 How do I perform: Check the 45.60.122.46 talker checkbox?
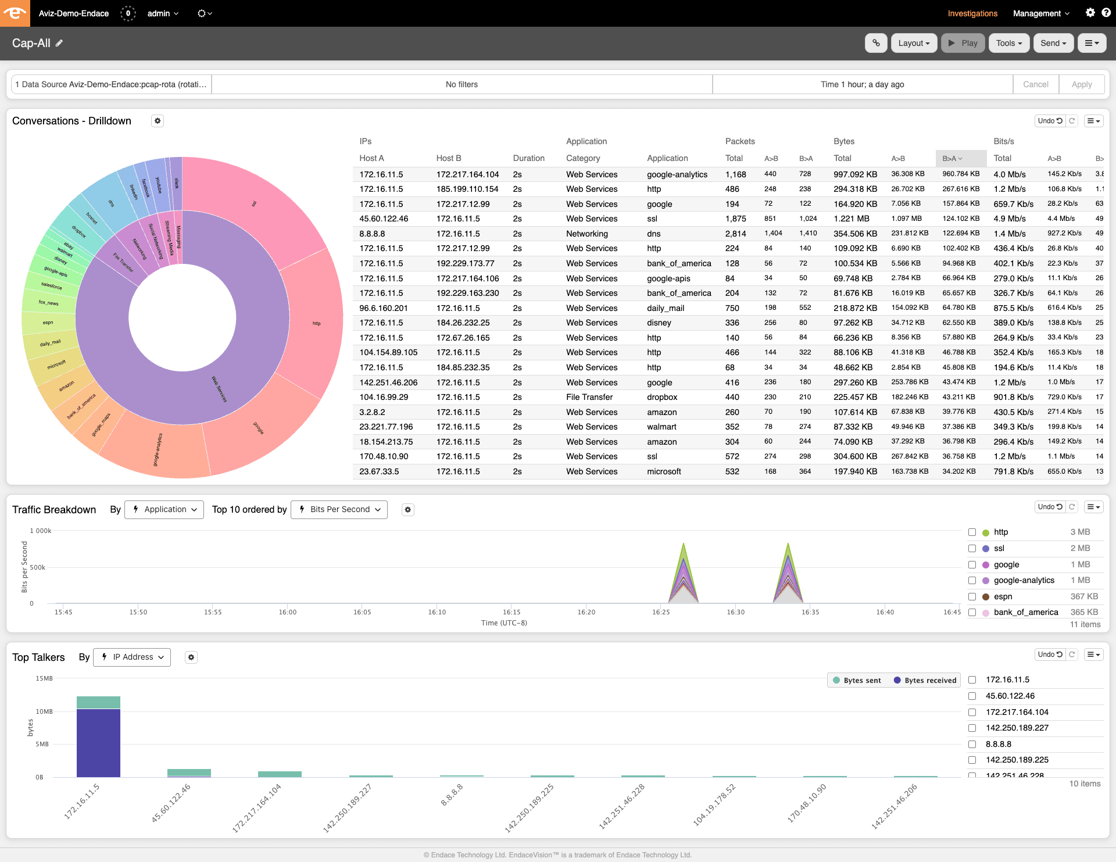[972, 696]
